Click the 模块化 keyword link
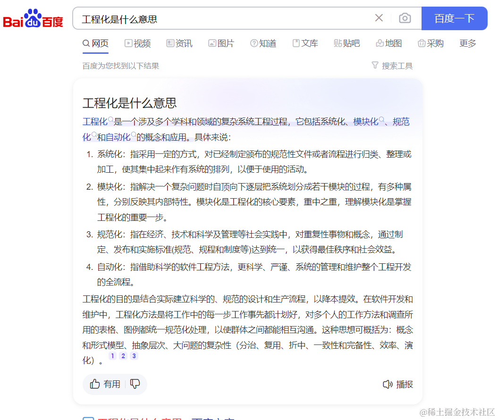498x420 pixels. coord(365,122)
